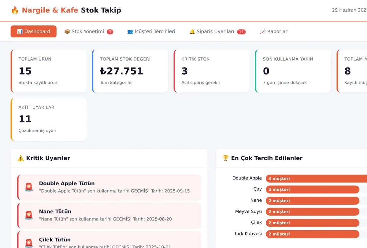The height and width of the screenshot is (248, 367).
Task: Click the Double Apple Tütün expiry date message
Action: [x=114, y=191]
